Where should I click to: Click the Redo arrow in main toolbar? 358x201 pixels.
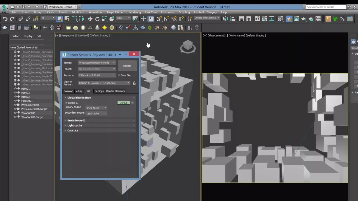(12, 19)
